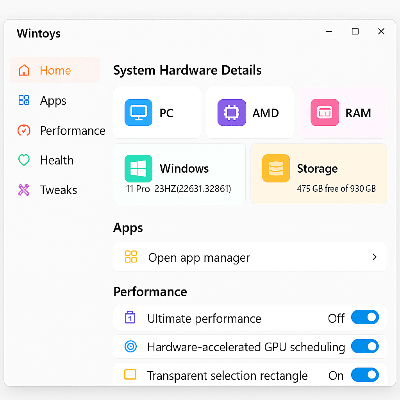Click the Performance gauge icon
Viewport: 400px width, 400px height.
click(x=23, y=130)
